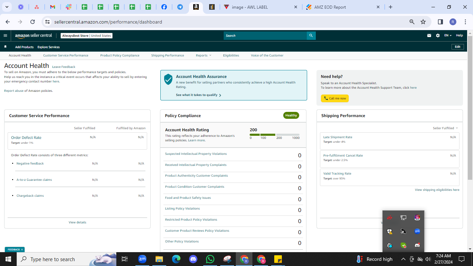Click the Amazon Seller Central logo

tap(34, 36)
